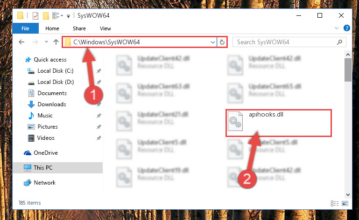
Task: Open Downloads in the navigation pane
Action: 52,104
